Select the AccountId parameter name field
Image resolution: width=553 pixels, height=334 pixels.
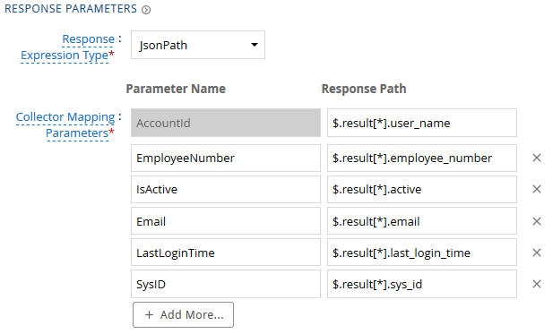coord(226,123)
